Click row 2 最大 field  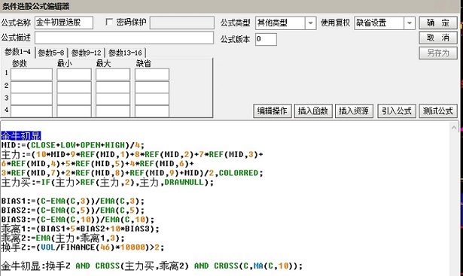click(x=113, y=87)
